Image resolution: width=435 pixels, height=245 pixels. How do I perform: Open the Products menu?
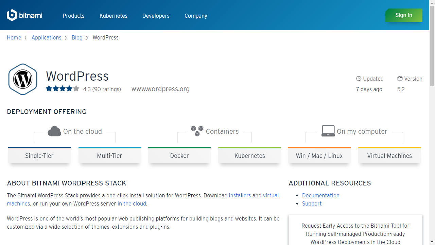point(73,16)
